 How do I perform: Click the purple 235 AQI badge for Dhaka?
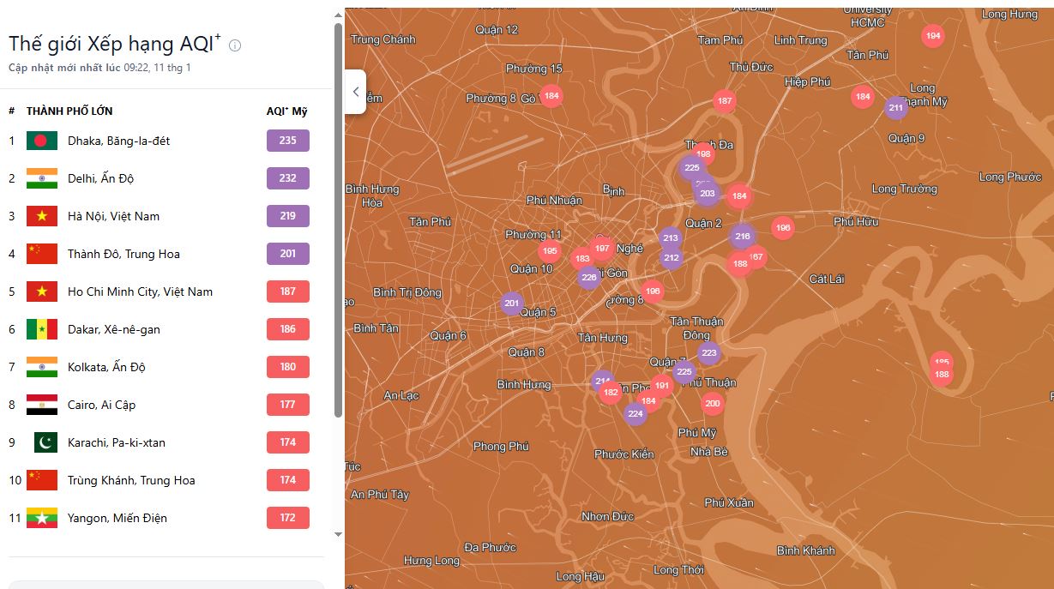[287, 141]
